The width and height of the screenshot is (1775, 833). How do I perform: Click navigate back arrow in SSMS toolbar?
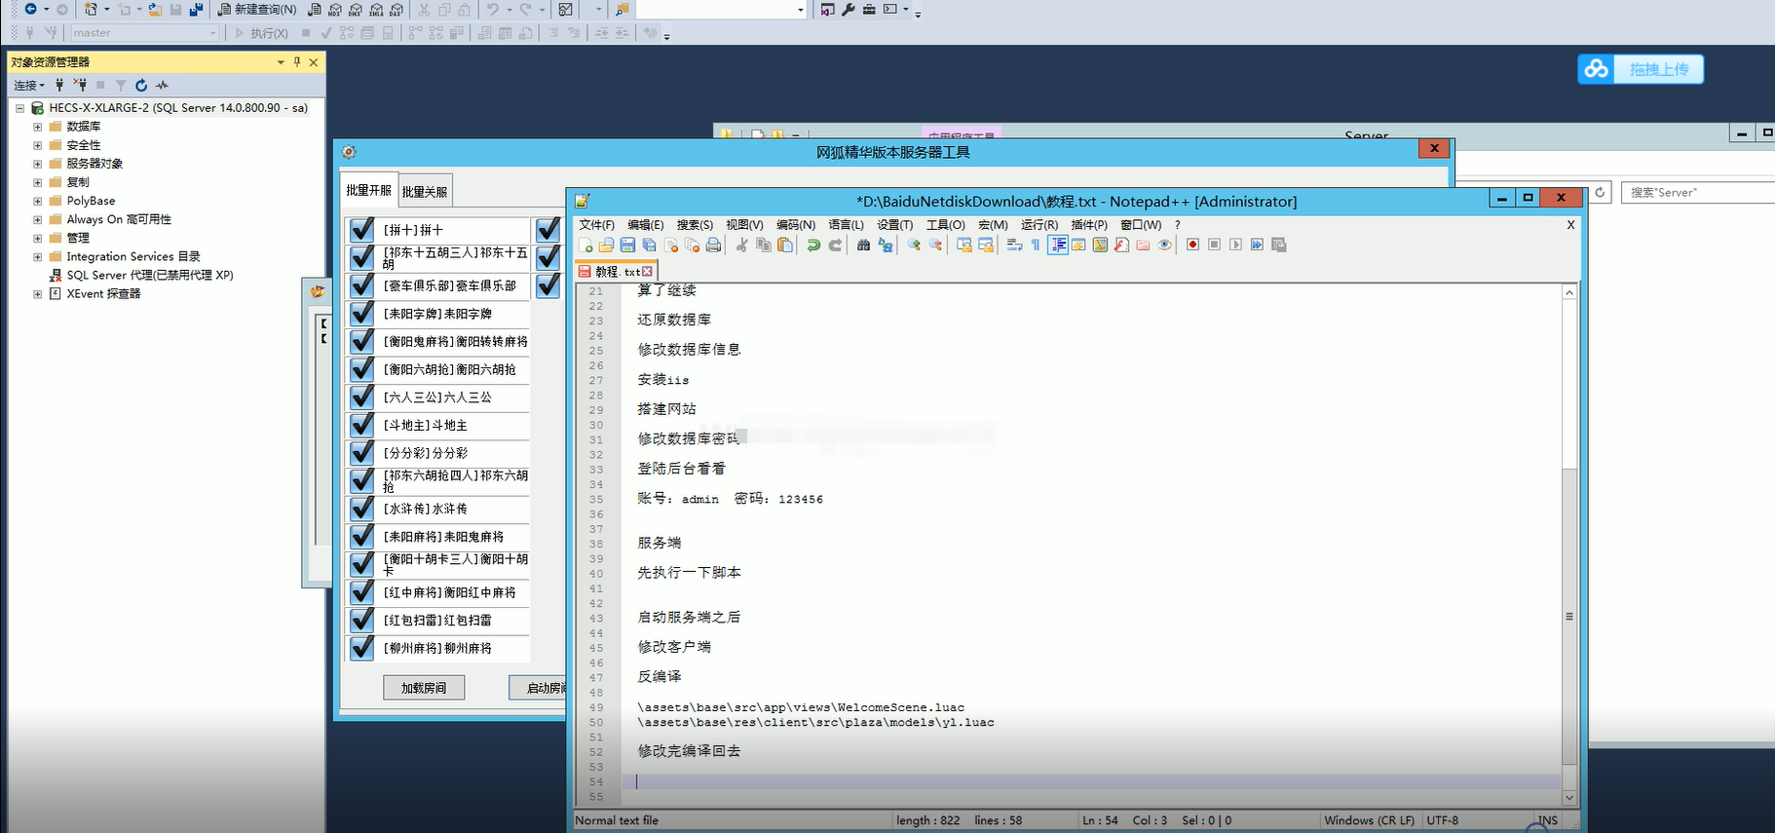point(31,9)
